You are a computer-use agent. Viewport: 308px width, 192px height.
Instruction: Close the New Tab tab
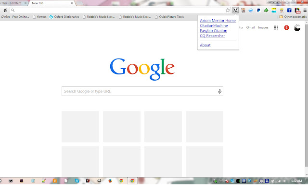pyautogui.click(x=72, y=3)
